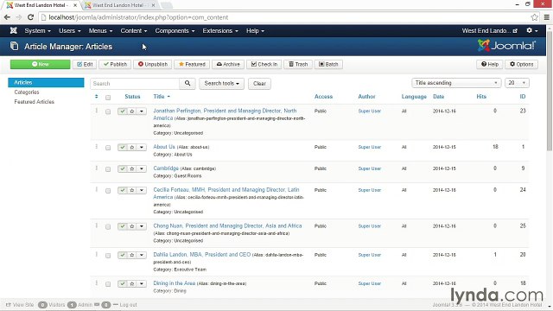Open the Cambridge article title link

click(166, 168)
